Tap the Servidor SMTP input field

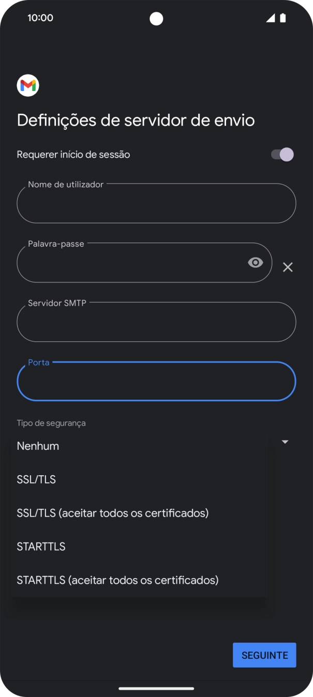pos(156,322)
